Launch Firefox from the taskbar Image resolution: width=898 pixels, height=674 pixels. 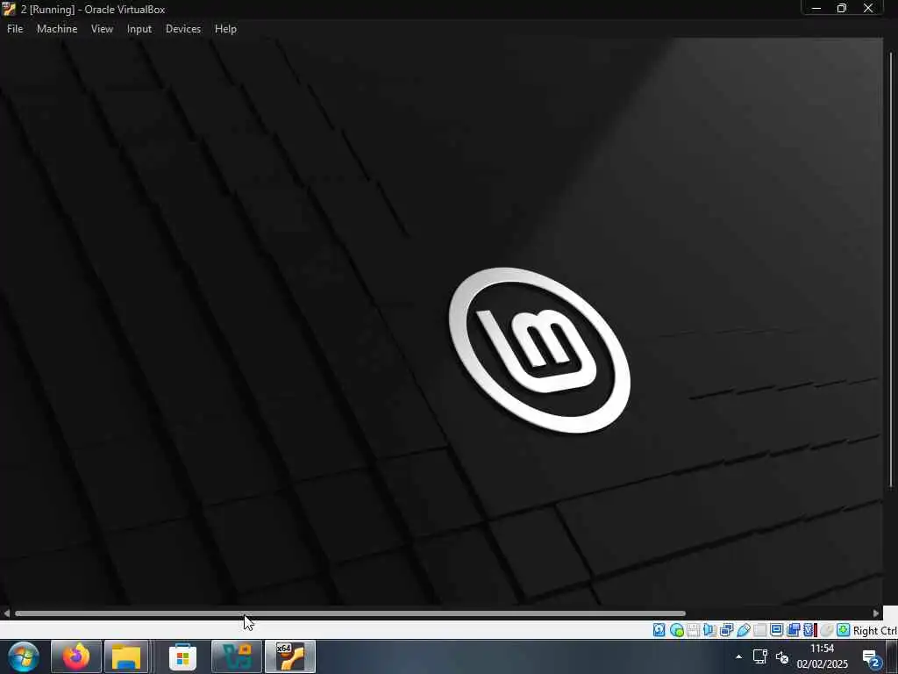[x=76, y=656]
